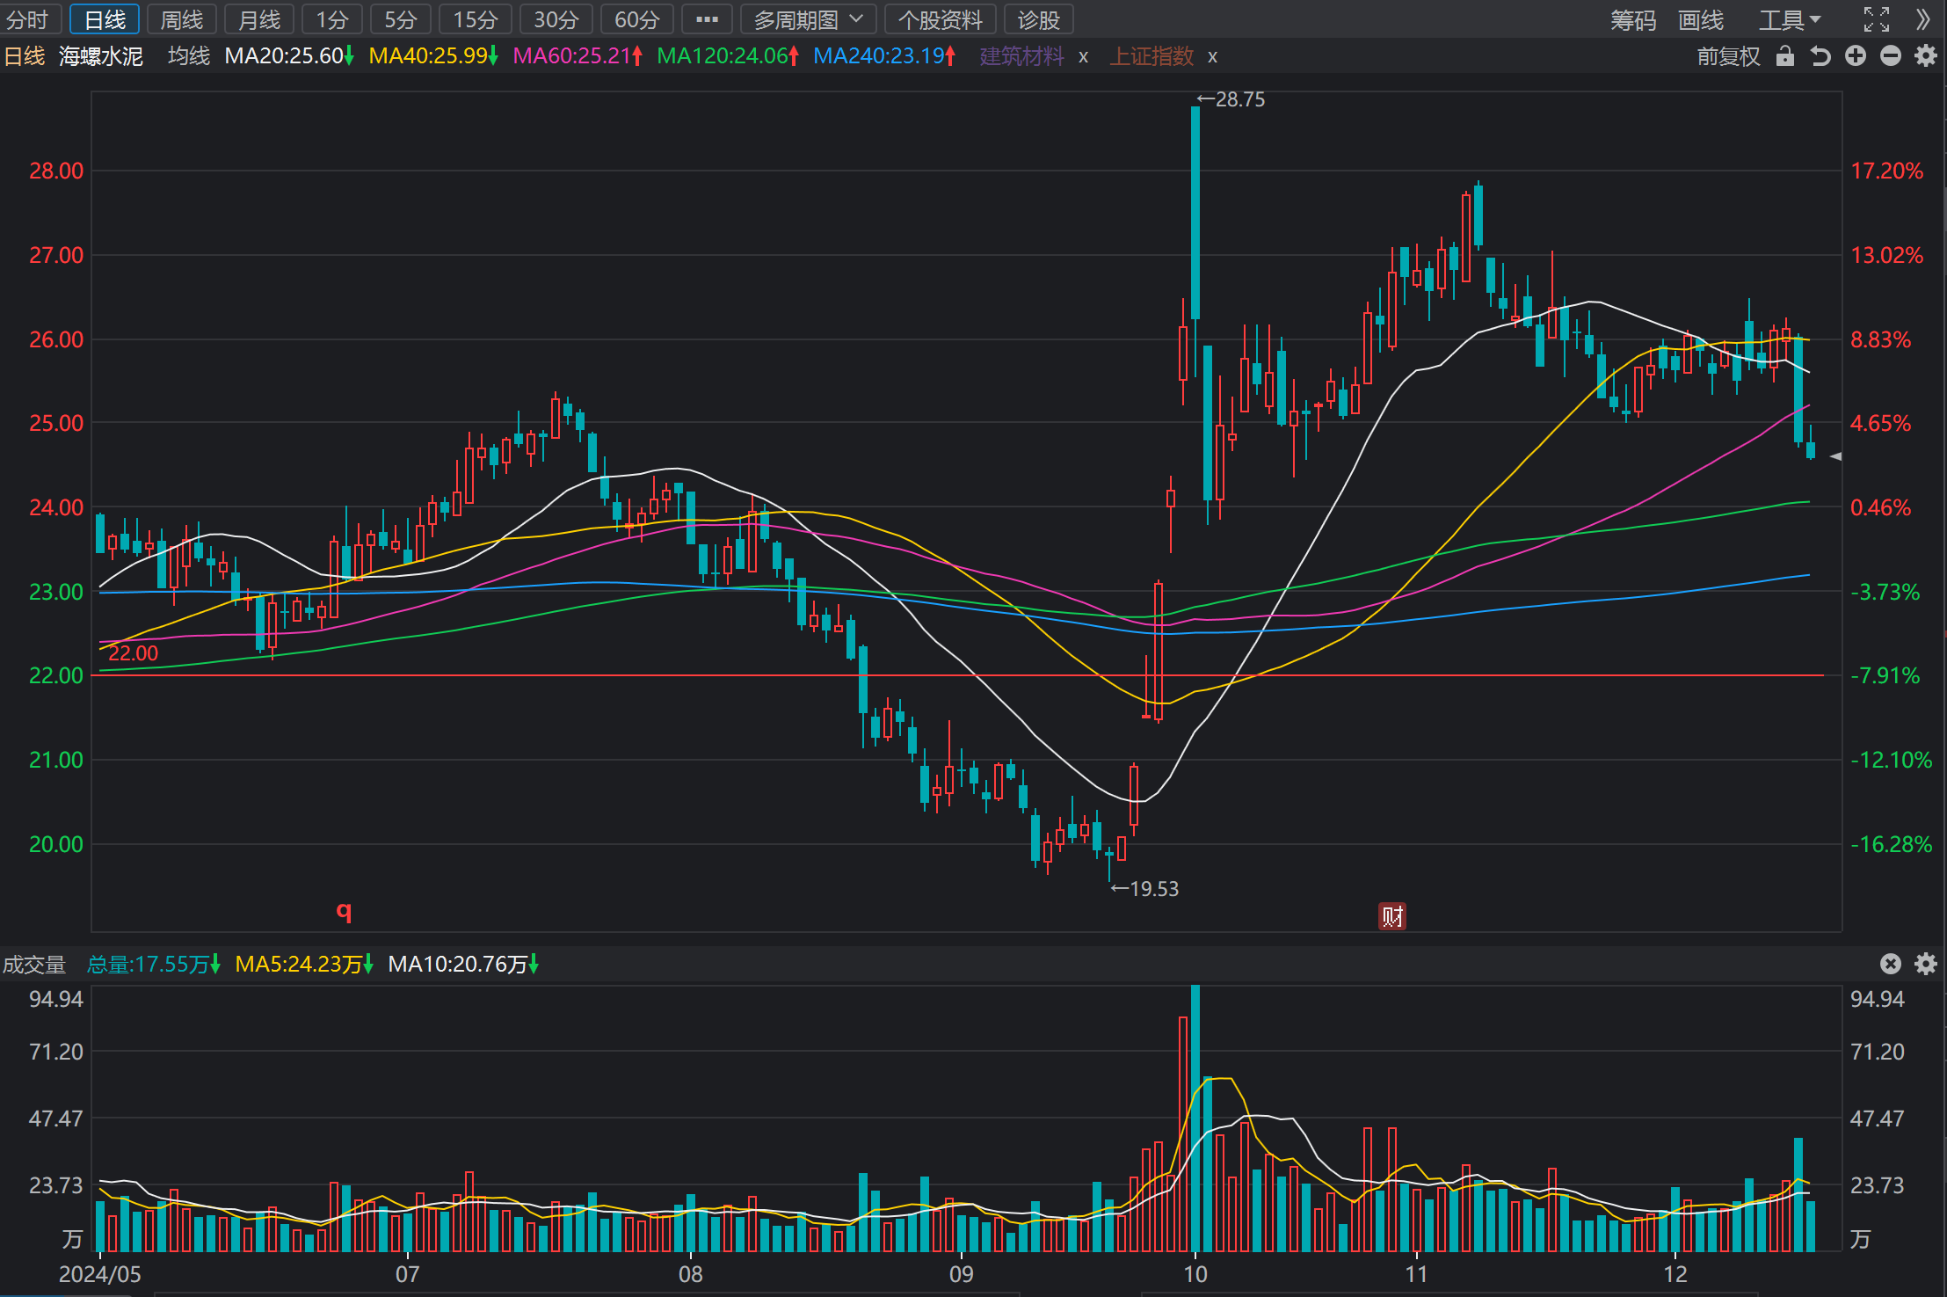Zoom out with the minus circle icon
This screenshot has height=1297, width=1947.
click(1891, 56)
